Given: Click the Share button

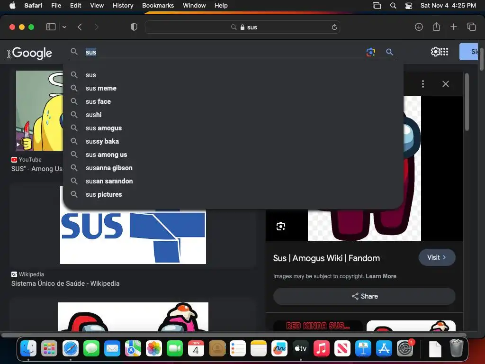Looking at the screenshot, I should tap(364, 296).
